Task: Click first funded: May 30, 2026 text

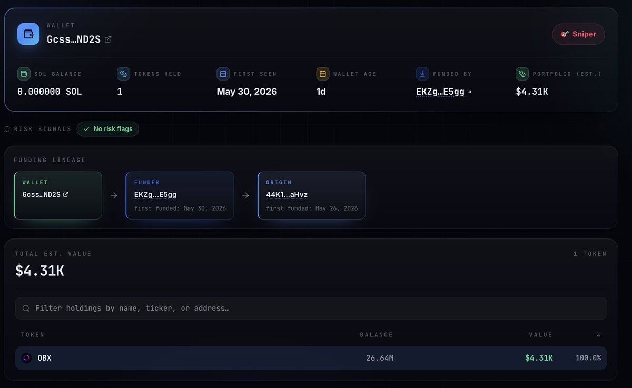Action: coord(180,208)
